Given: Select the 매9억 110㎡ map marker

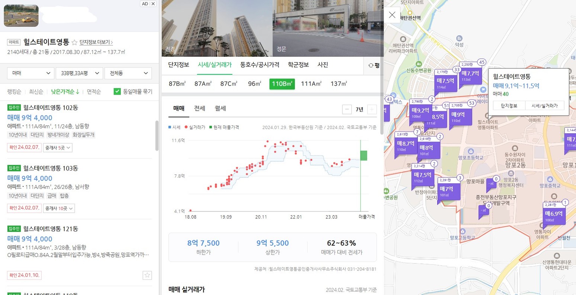Looking at the screenshot, I should coord(460,116).
